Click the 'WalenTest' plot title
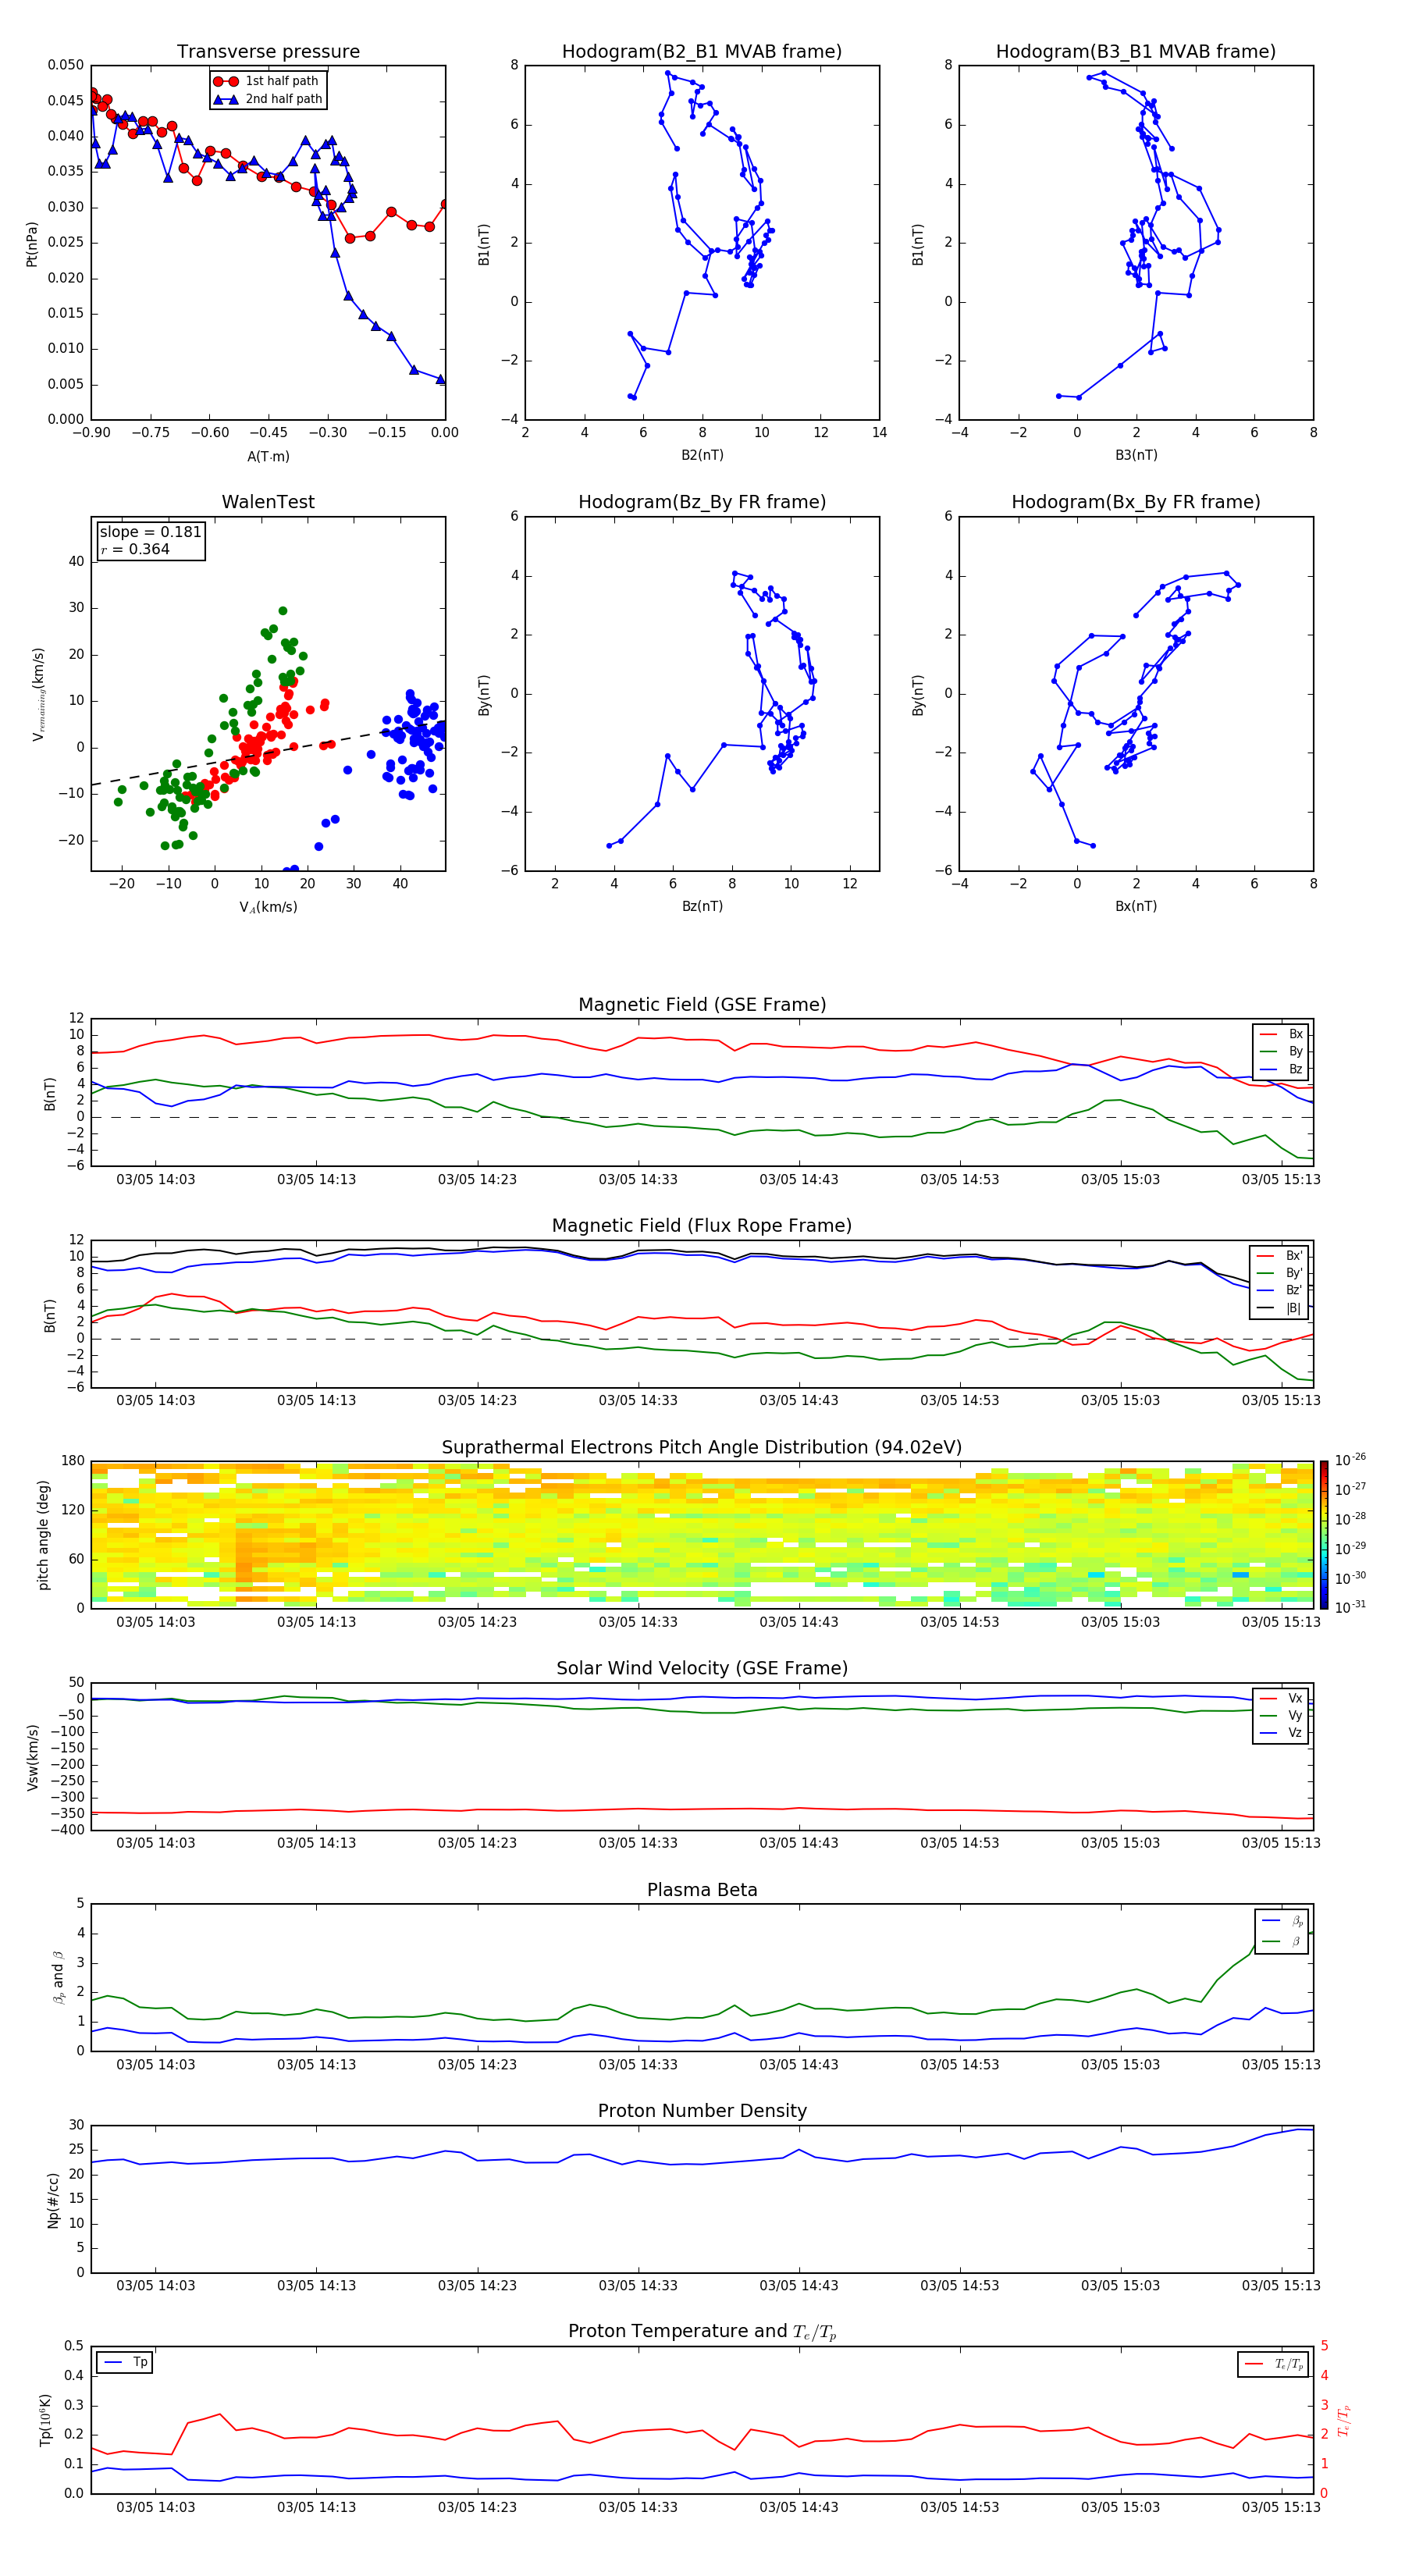 tap(268, 502)
